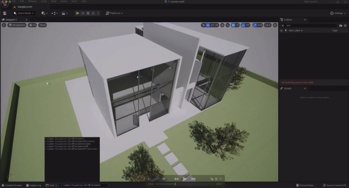The height and width of the screenshot is (188, 349).
Task: Toggle rotation angle snapping
Action: click(x=243, y=25)
